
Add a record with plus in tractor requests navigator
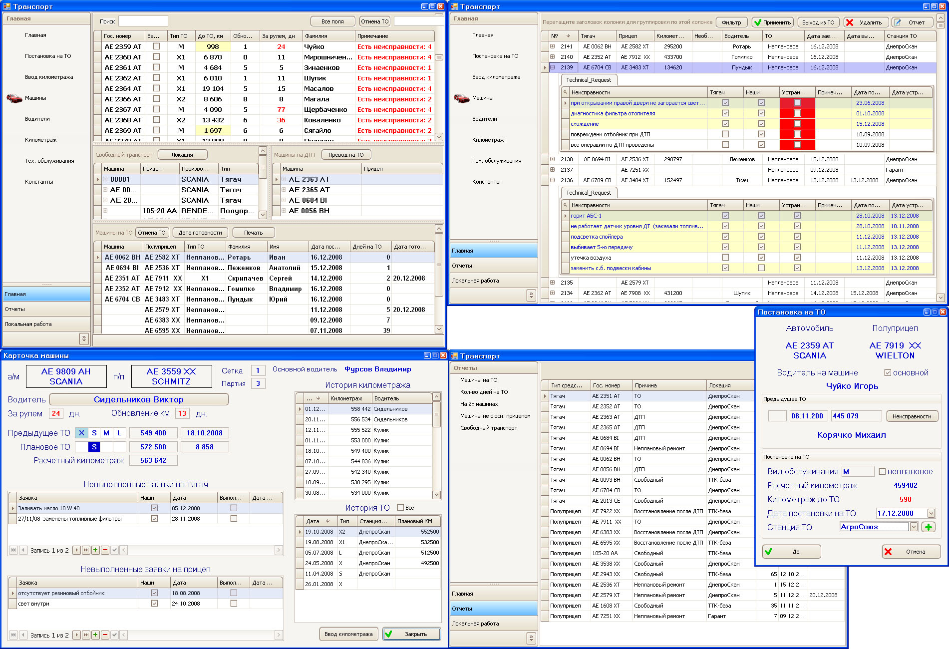click(x=95, y=550)
